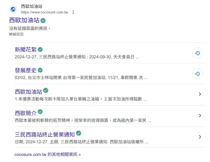Click verified badge beside 三民西路站終止營業通知

coord(79,133)
